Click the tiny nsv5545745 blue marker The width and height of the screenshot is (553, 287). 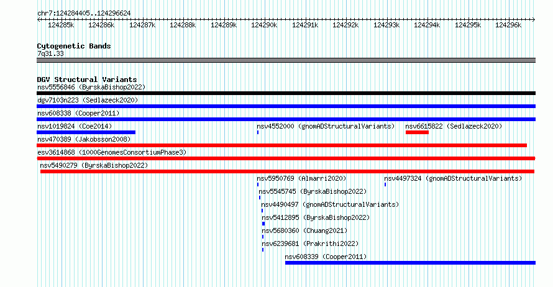pos(260,198)
